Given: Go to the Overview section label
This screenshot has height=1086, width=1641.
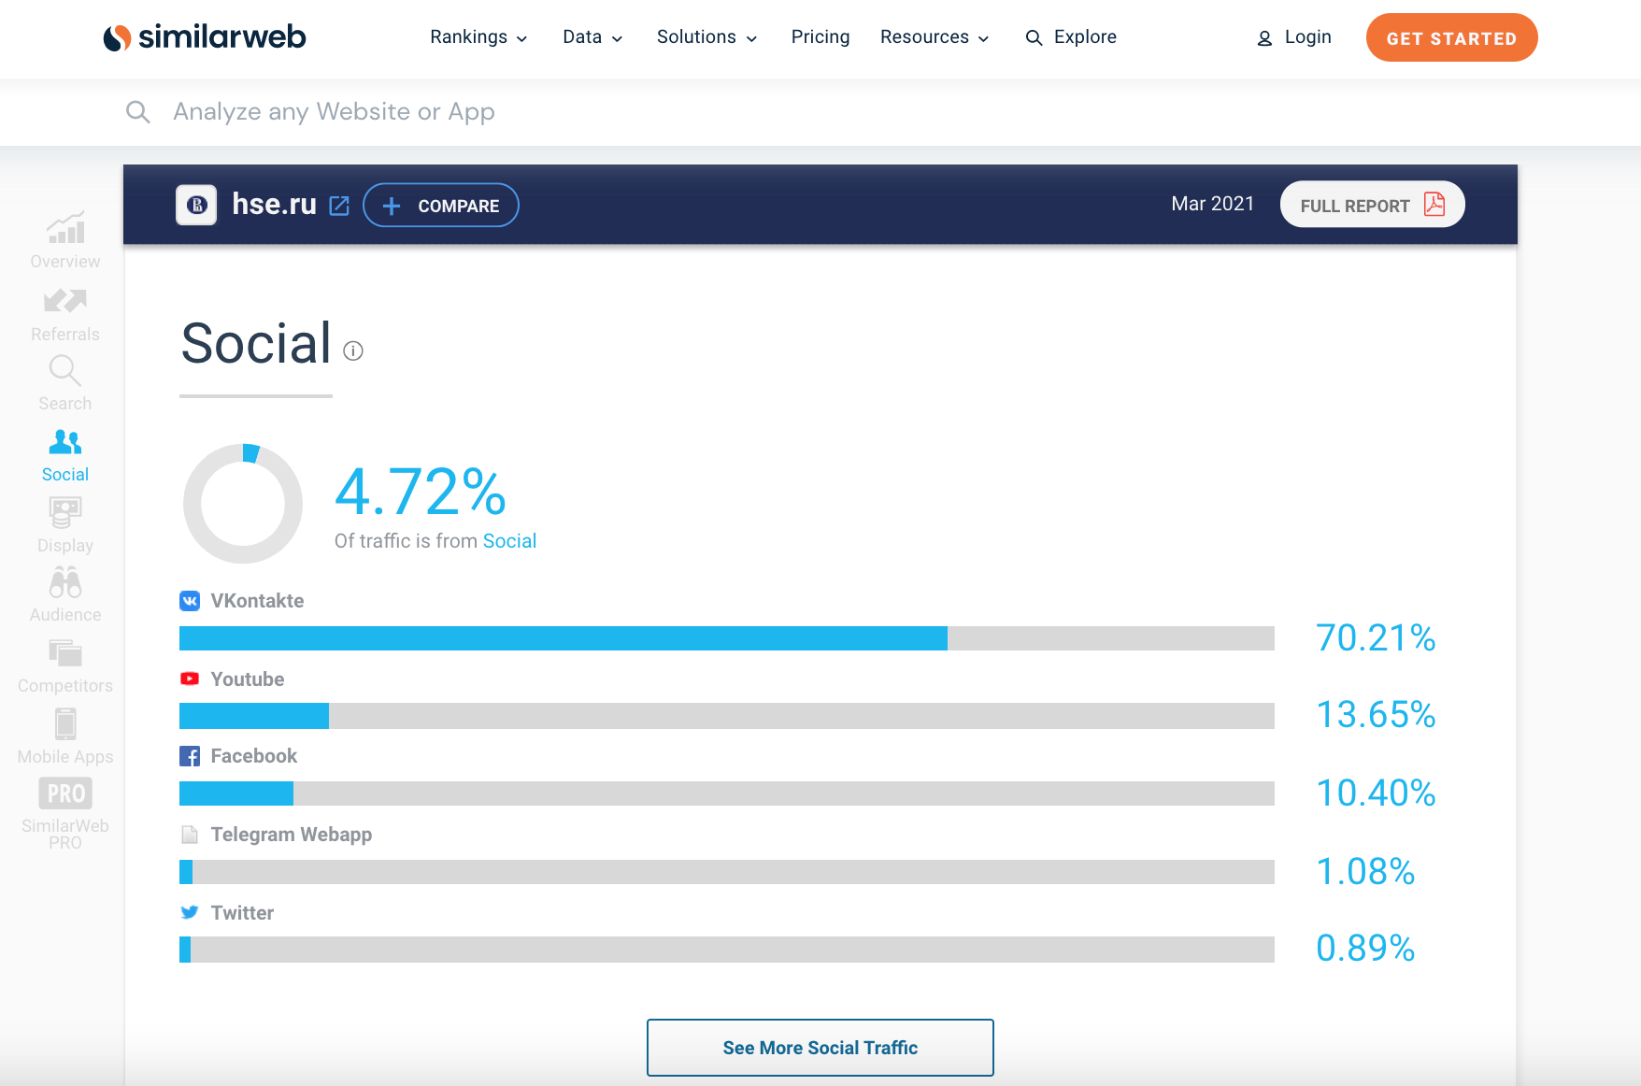Looking at the screenshot, I should 65,262.
